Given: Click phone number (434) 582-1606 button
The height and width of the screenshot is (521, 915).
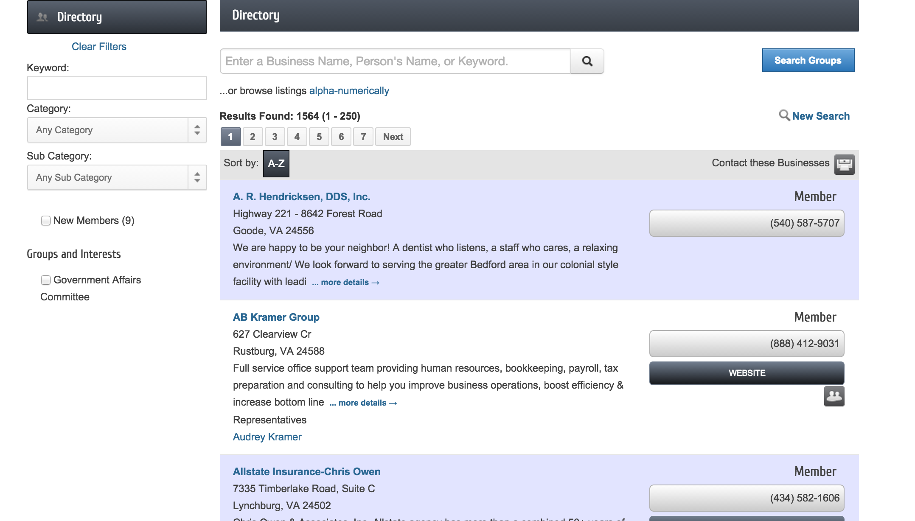Looking at the screenshot, I should (x=747, y=498).
